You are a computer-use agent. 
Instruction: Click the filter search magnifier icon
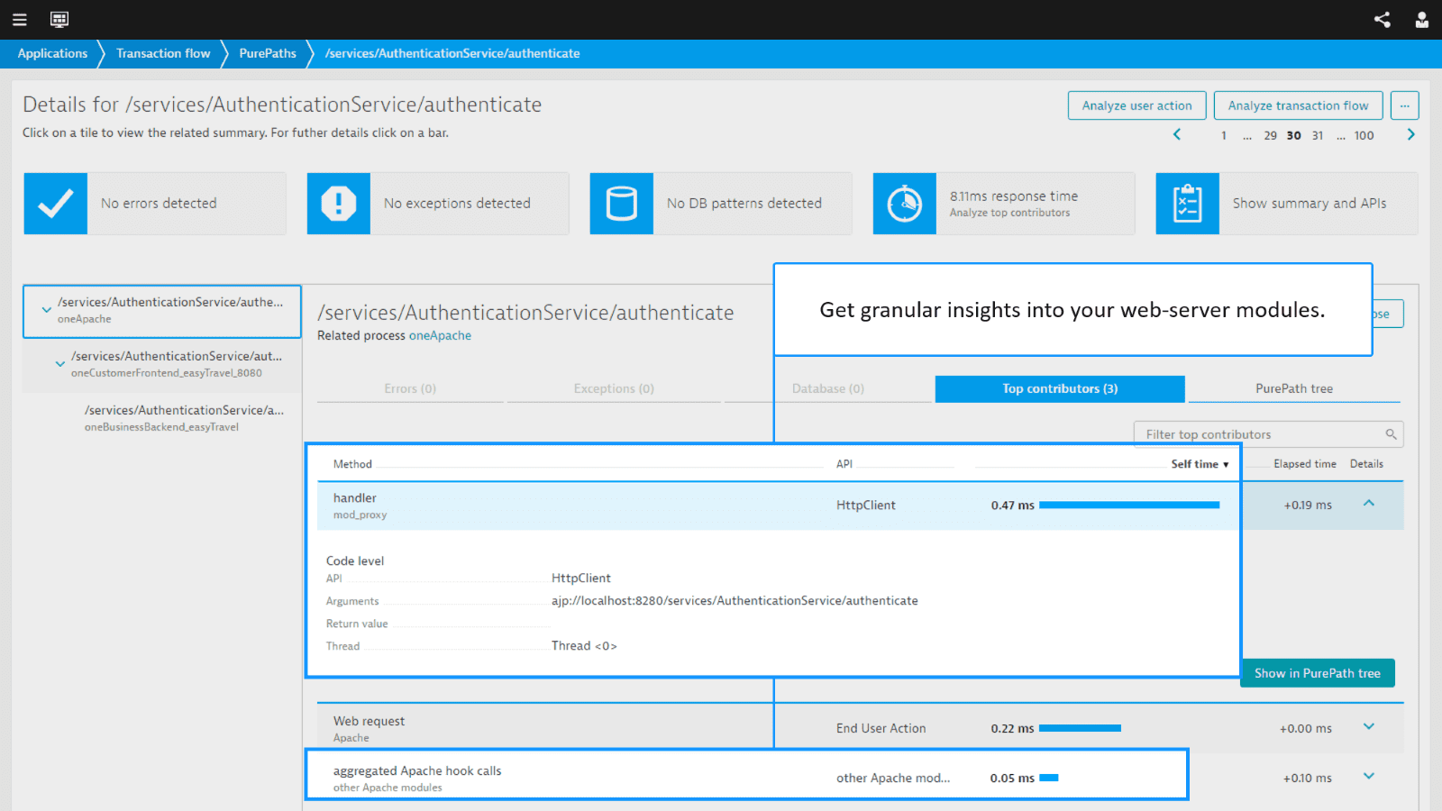click(1391, 434)
